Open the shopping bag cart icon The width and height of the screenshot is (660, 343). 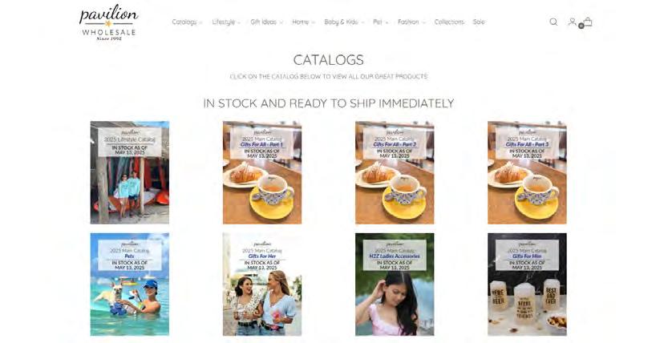tap(588, 22)
